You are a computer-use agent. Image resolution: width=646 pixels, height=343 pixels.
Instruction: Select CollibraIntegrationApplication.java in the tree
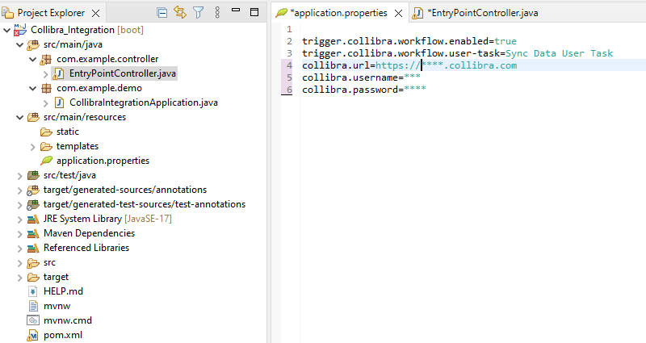pos(144,102)
